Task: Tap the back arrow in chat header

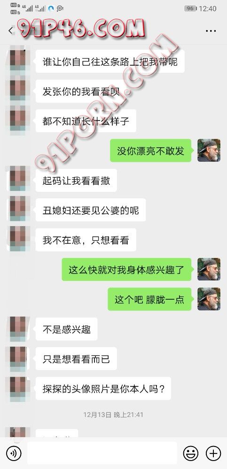Action: 11,30
